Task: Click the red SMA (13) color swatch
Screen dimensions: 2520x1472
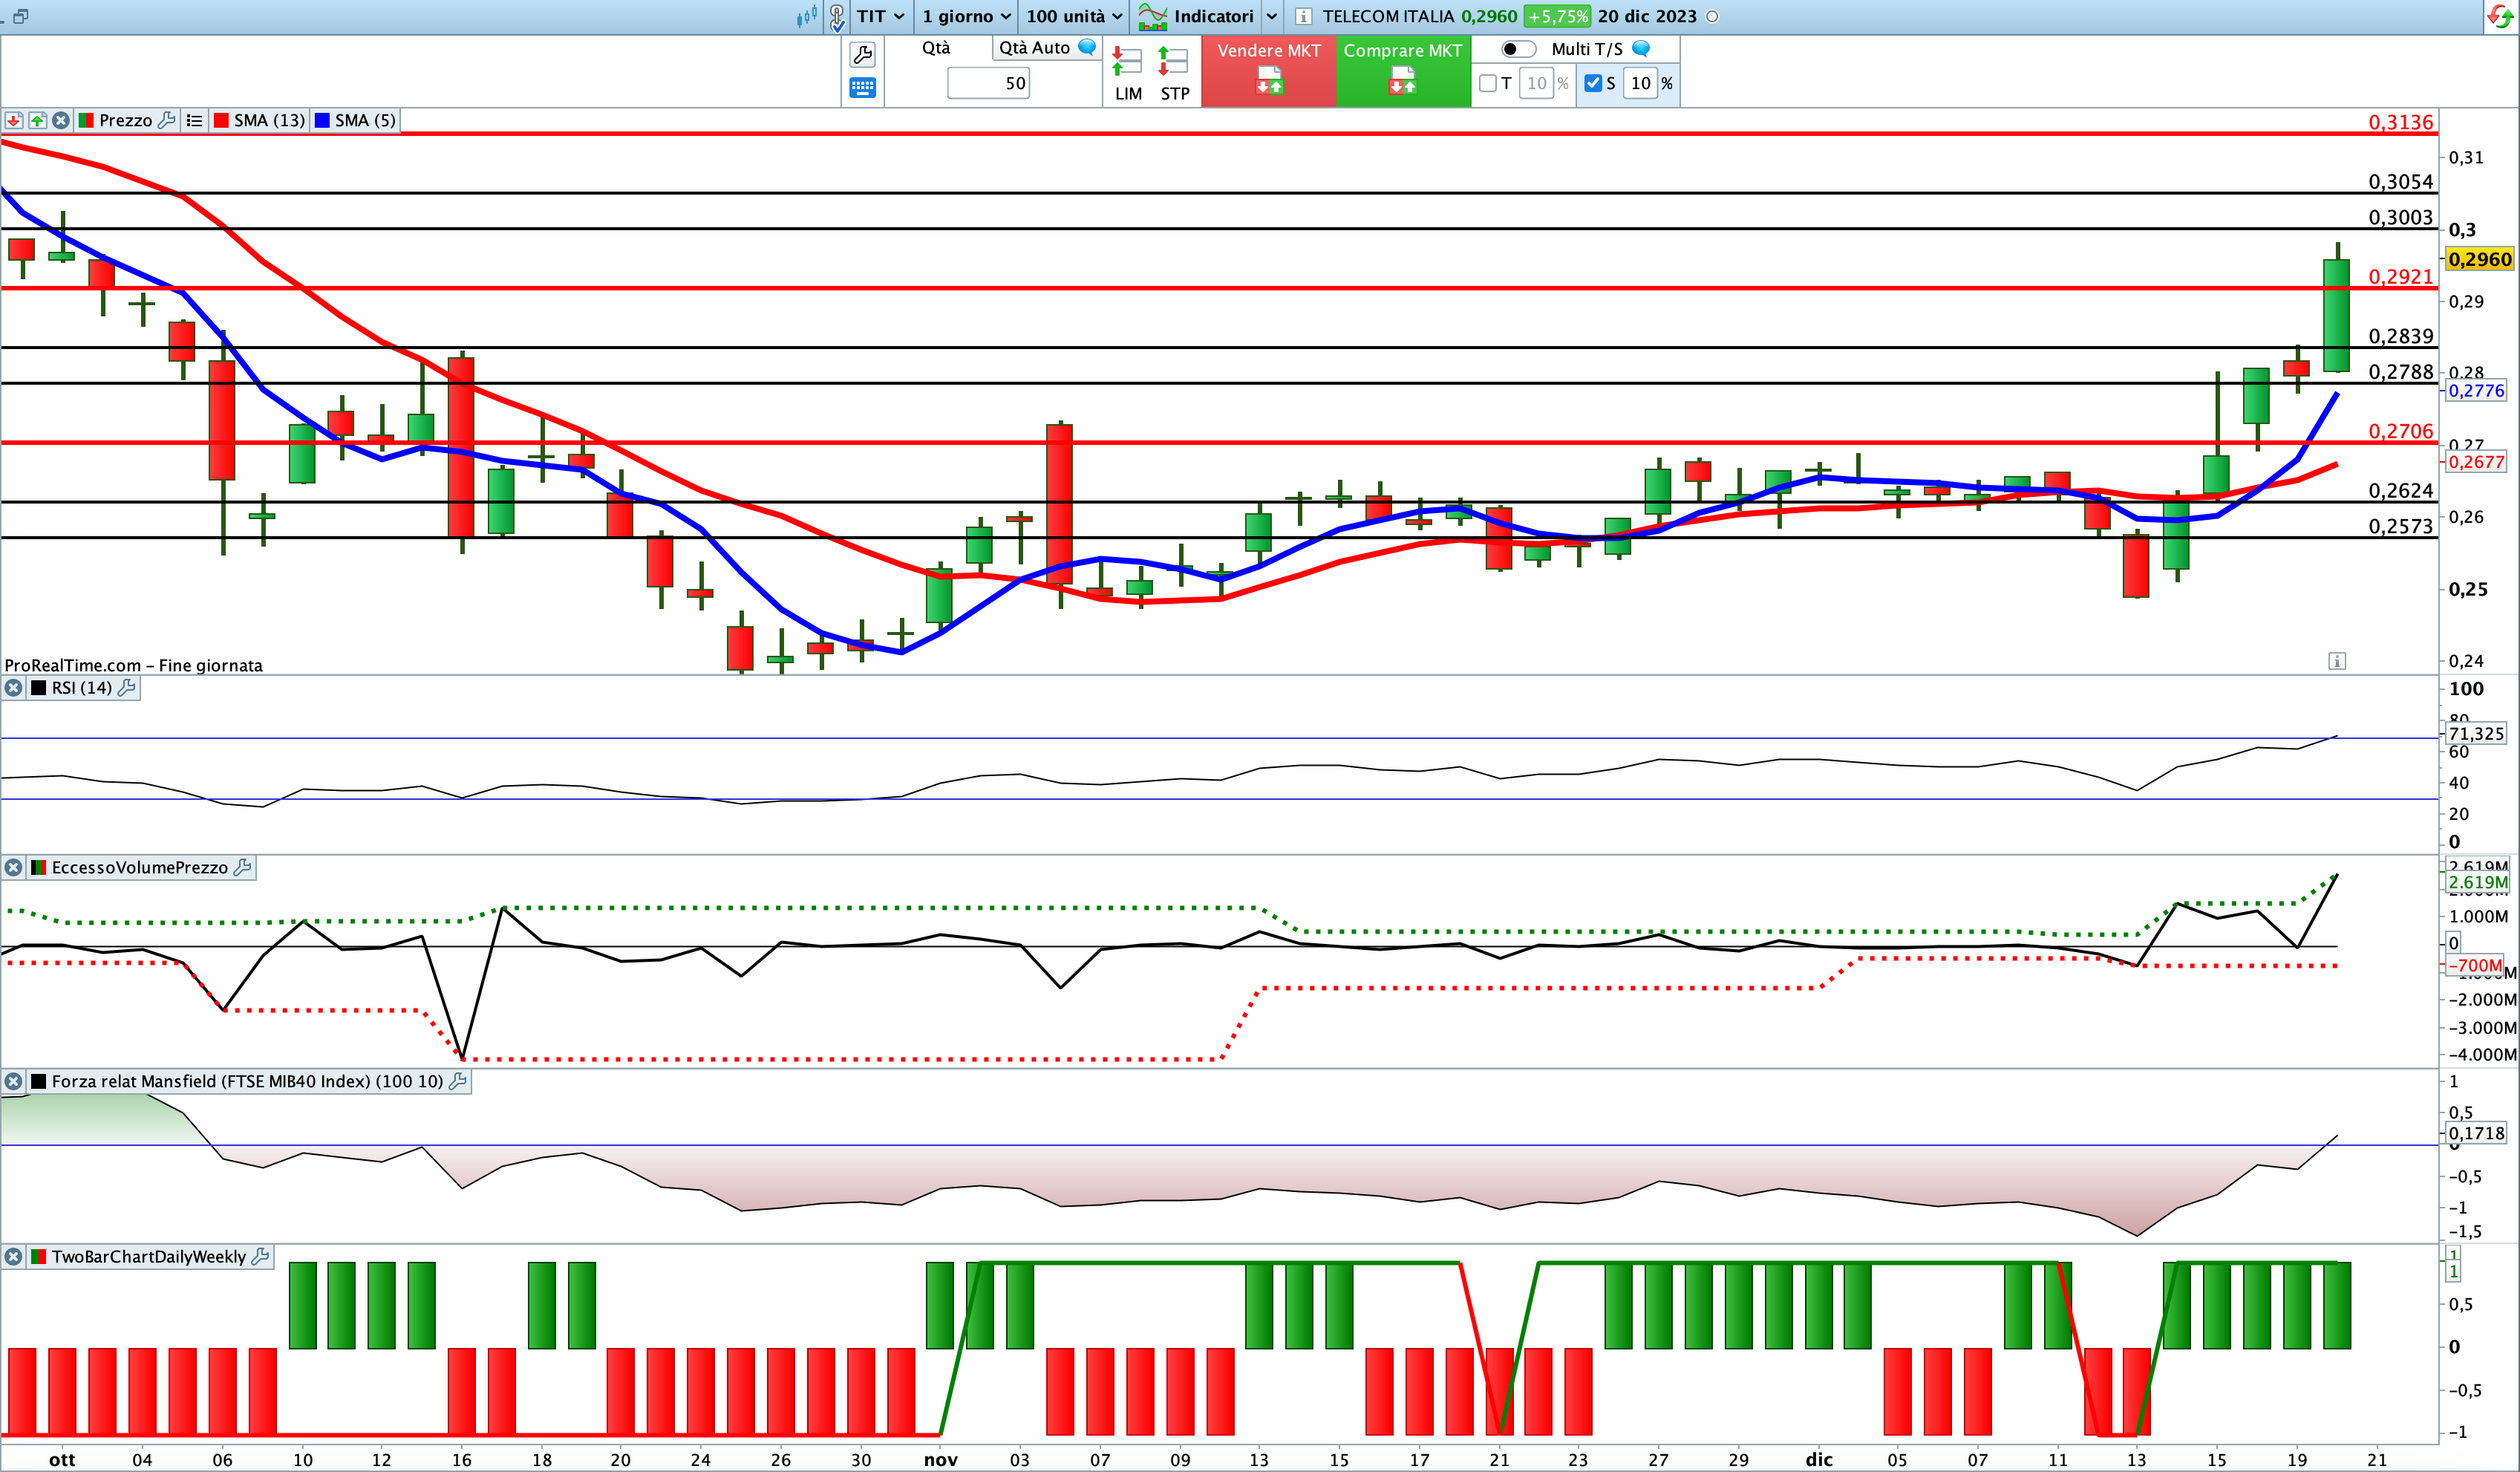Action: point(221,120)
